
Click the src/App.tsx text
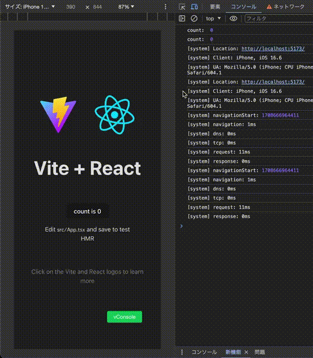click(x=71, y=230)
